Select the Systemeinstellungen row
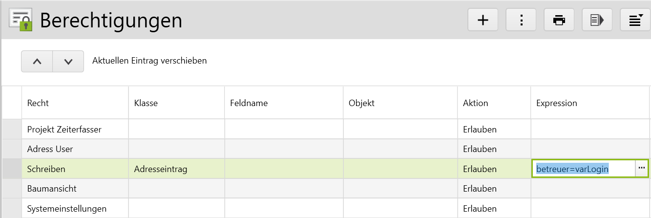Image resolution: width=651 pixels, height=218 pixels. 67,209
